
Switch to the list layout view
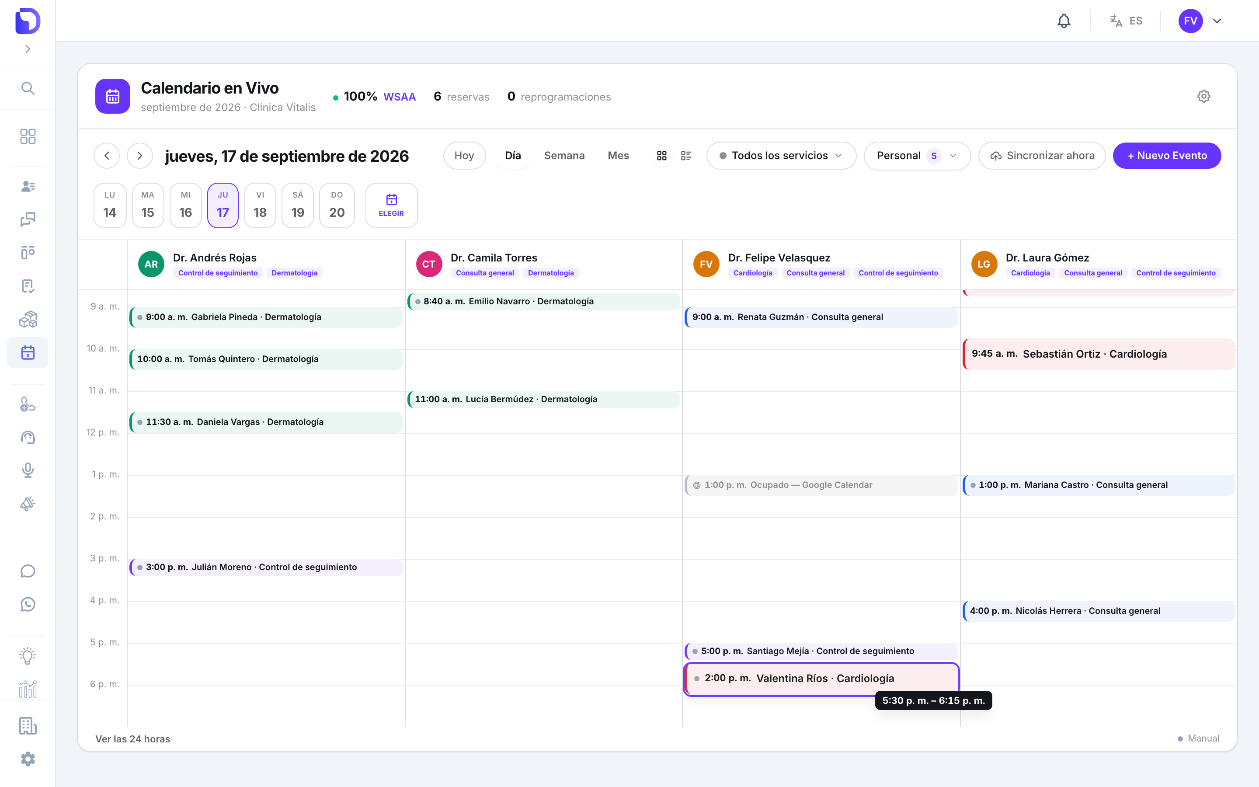click(x=686, y=156)
